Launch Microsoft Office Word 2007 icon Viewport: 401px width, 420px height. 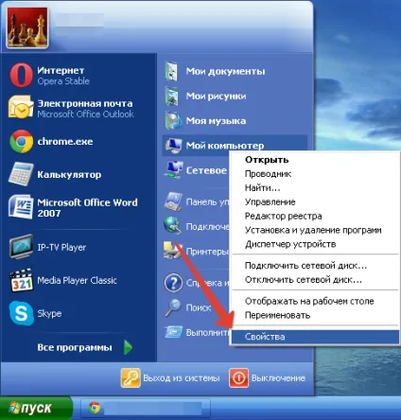(21, 207)
